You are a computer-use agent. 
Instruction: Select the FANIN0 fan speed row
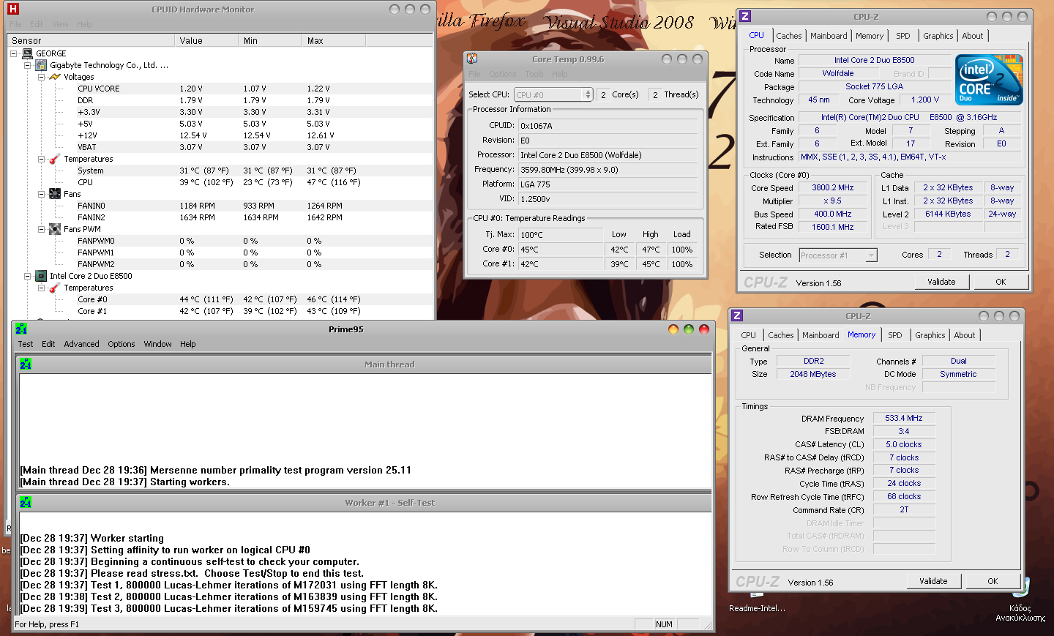[x=220, y=206]
